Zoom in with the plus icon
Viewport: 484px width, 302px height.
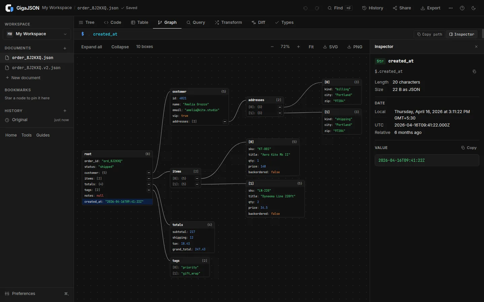tap(298, 47)
